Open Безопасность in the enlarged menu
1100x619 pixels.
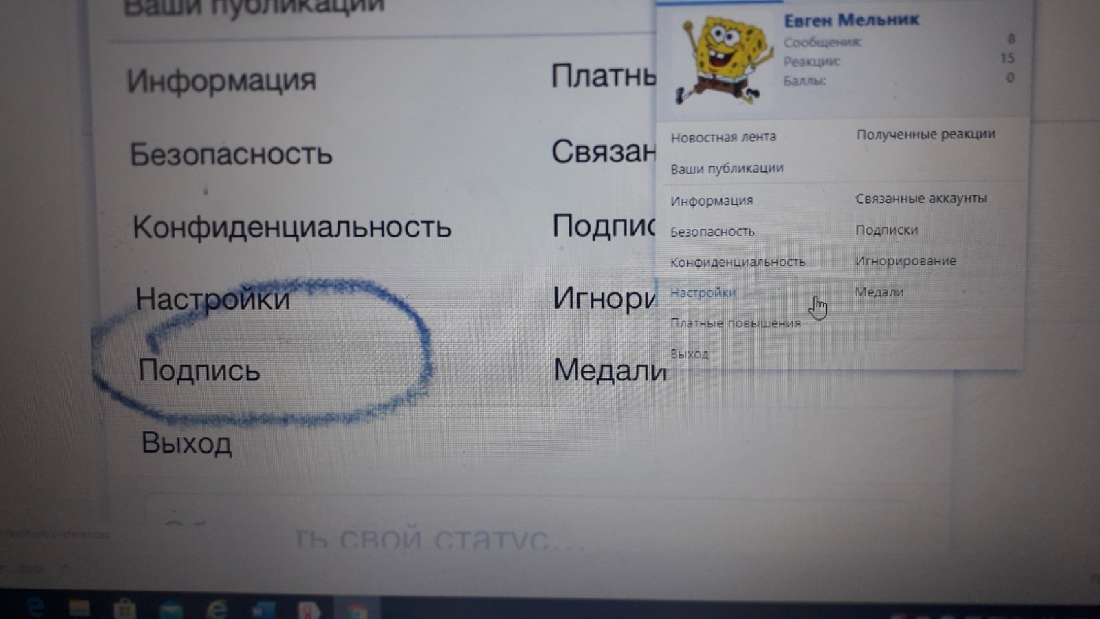click(x=232, y=153)
